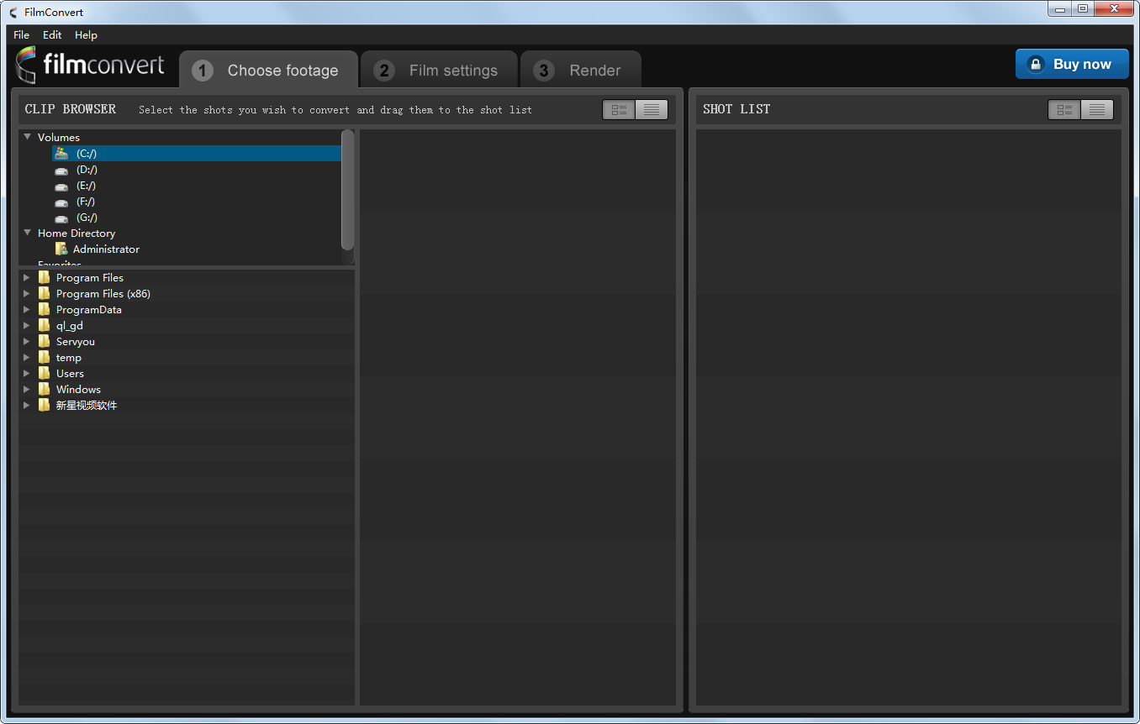Select the (E:/) volume label
The height and width of the screenshot is (724, 1140).
(86, 186)
